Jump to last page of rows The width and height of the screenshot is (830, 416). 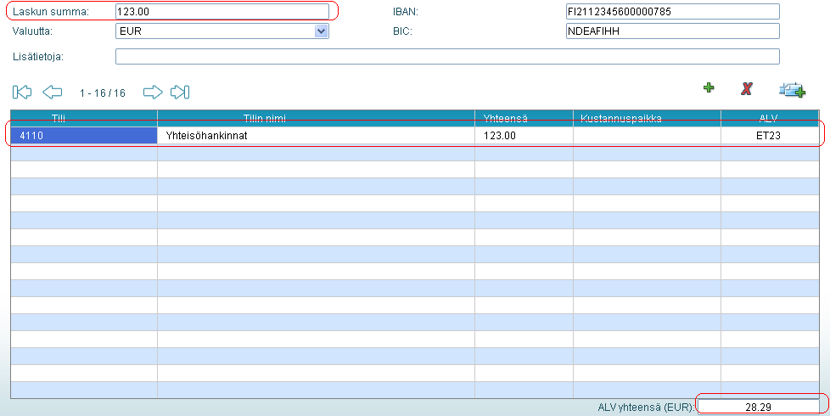[x=180, y=92]
